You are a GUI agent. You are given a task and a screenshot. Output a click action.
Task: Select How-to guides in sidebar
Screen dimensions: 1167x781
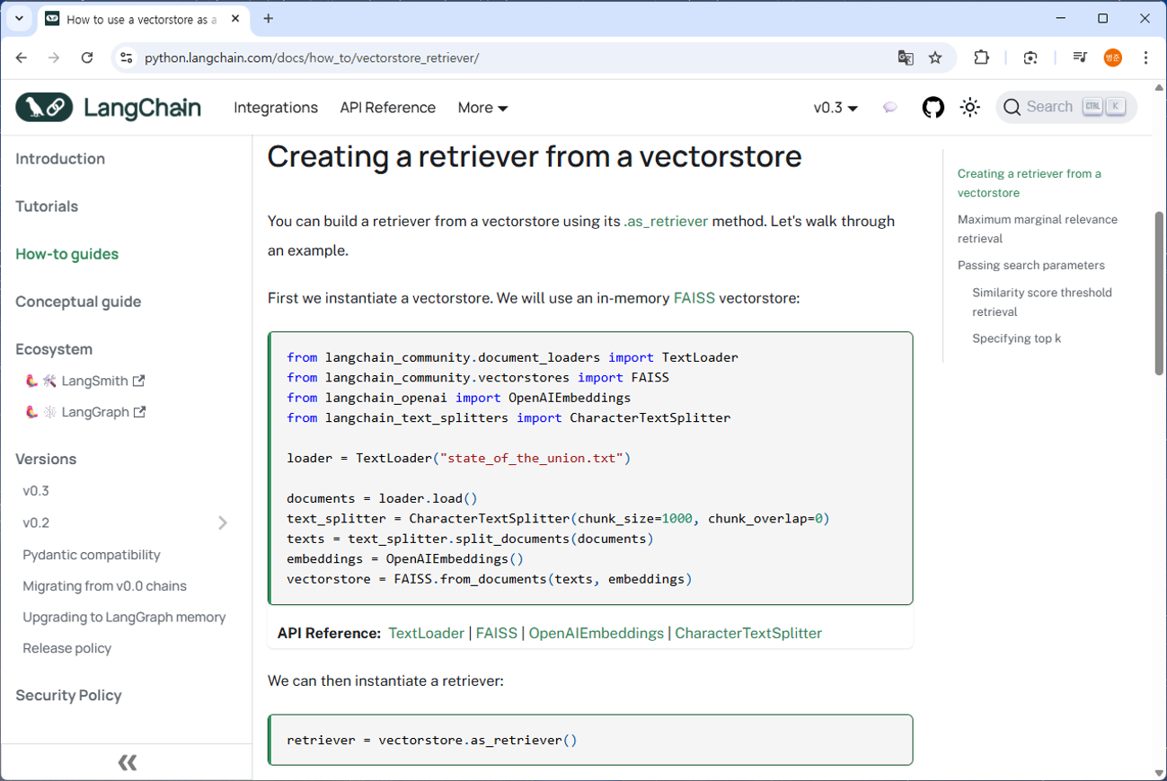point(66,254)
